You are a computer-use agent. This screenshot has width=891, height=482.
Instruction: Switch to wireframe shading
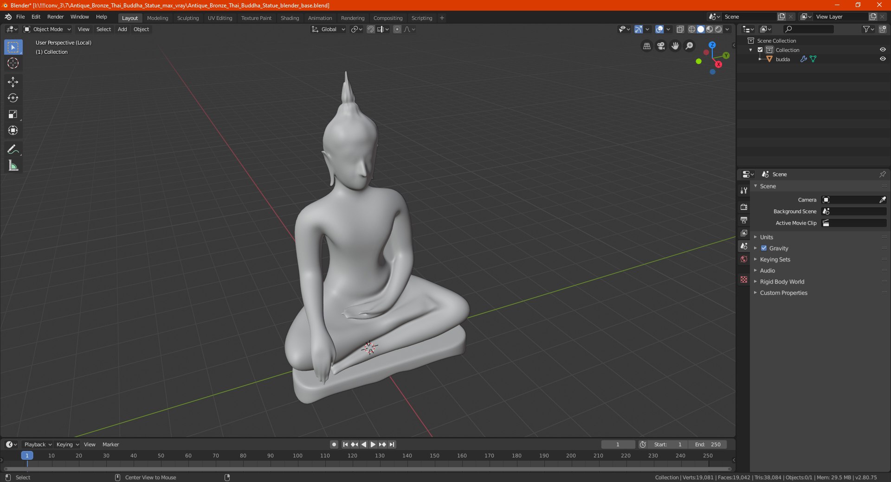[x=692, y=29]
